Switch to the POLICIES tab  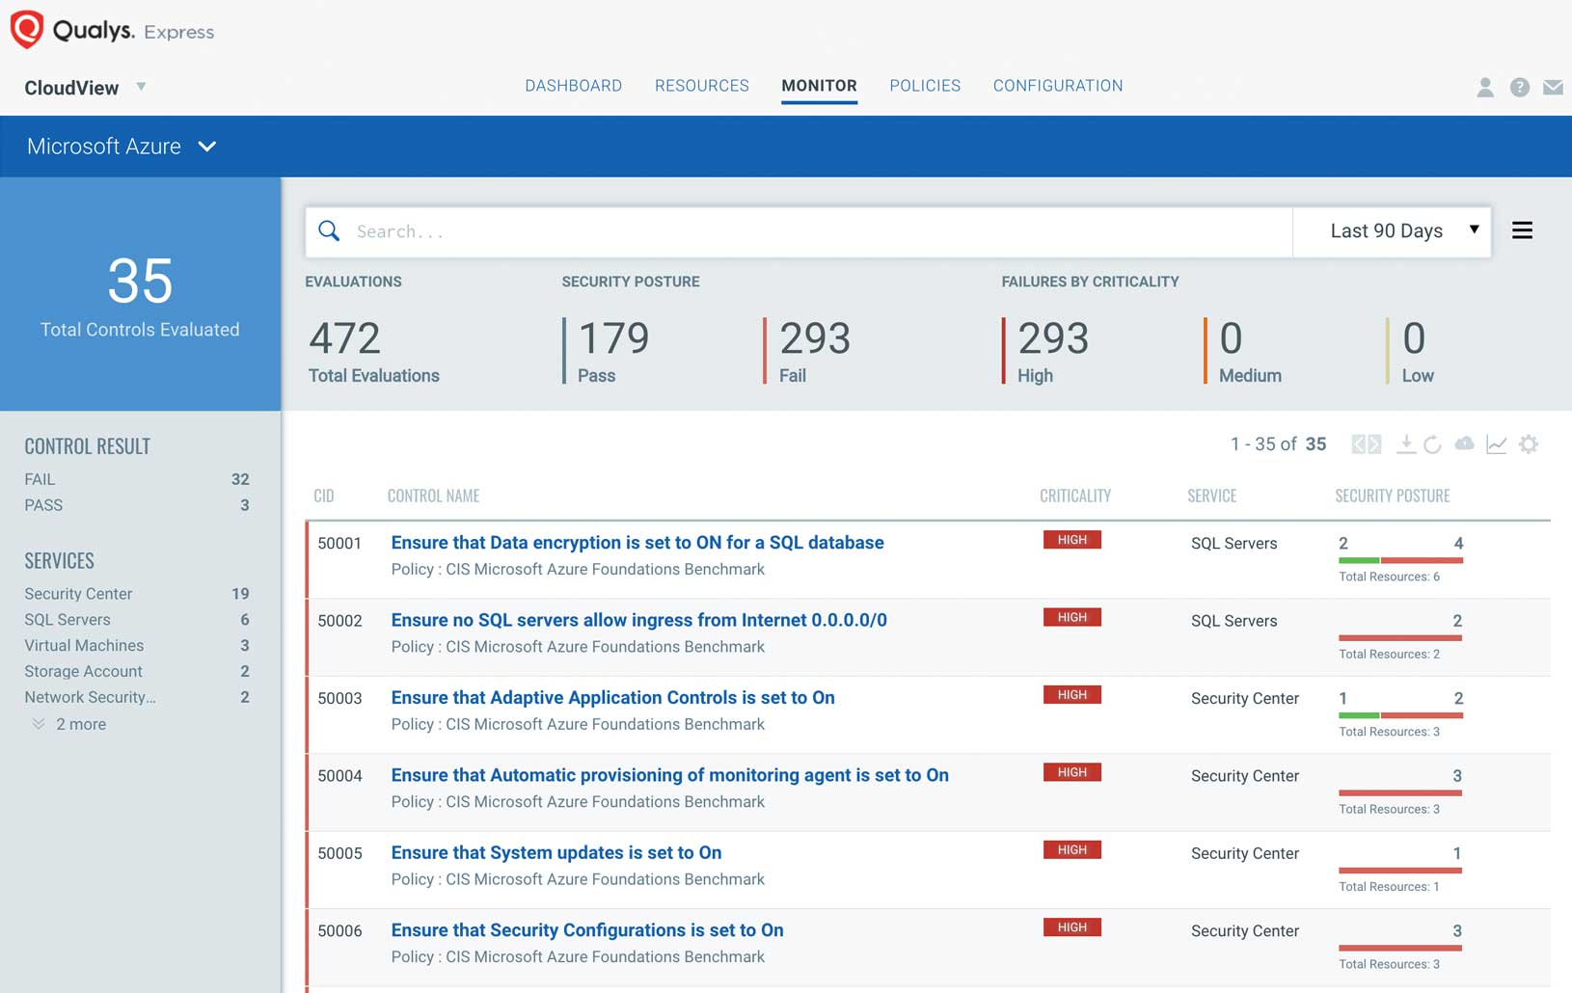(x=925, y=85)
